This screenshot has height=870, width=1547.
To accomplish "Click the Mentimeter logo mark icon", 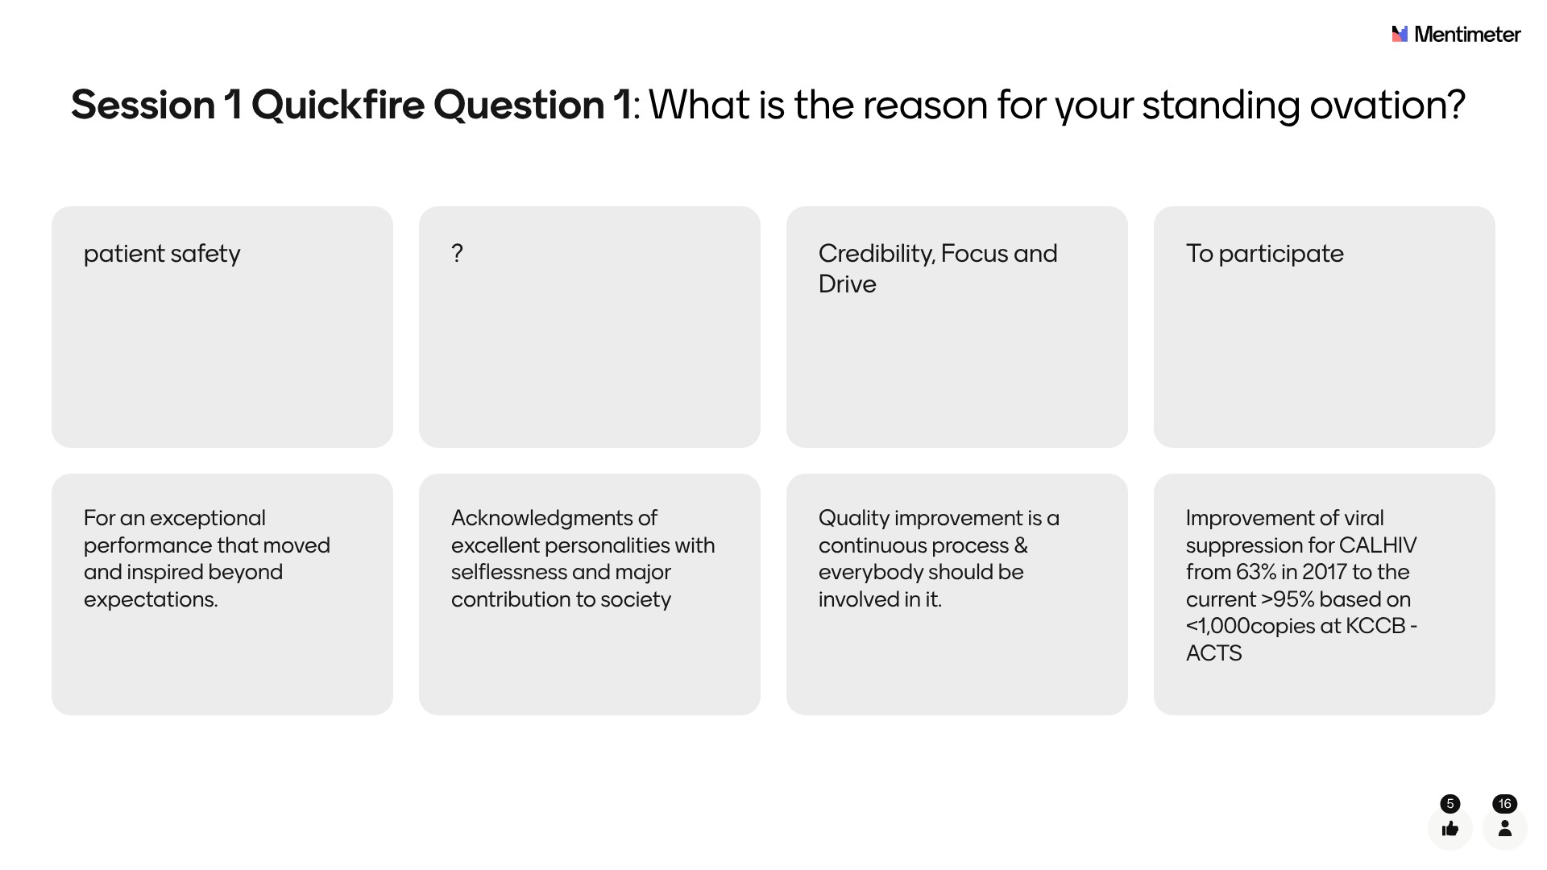I will click(1400, 34).
